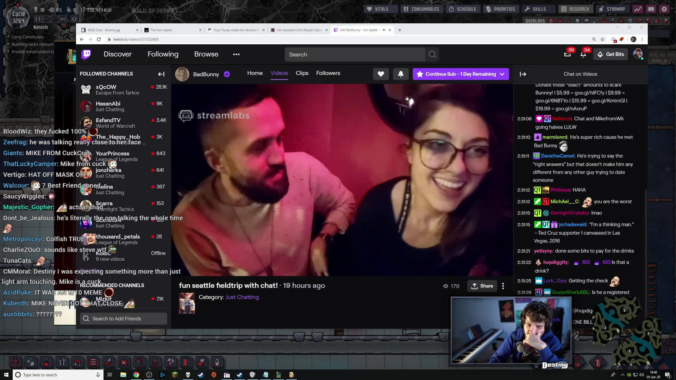Click the Share button under video

pyautogui.click(x=482, y=286)
